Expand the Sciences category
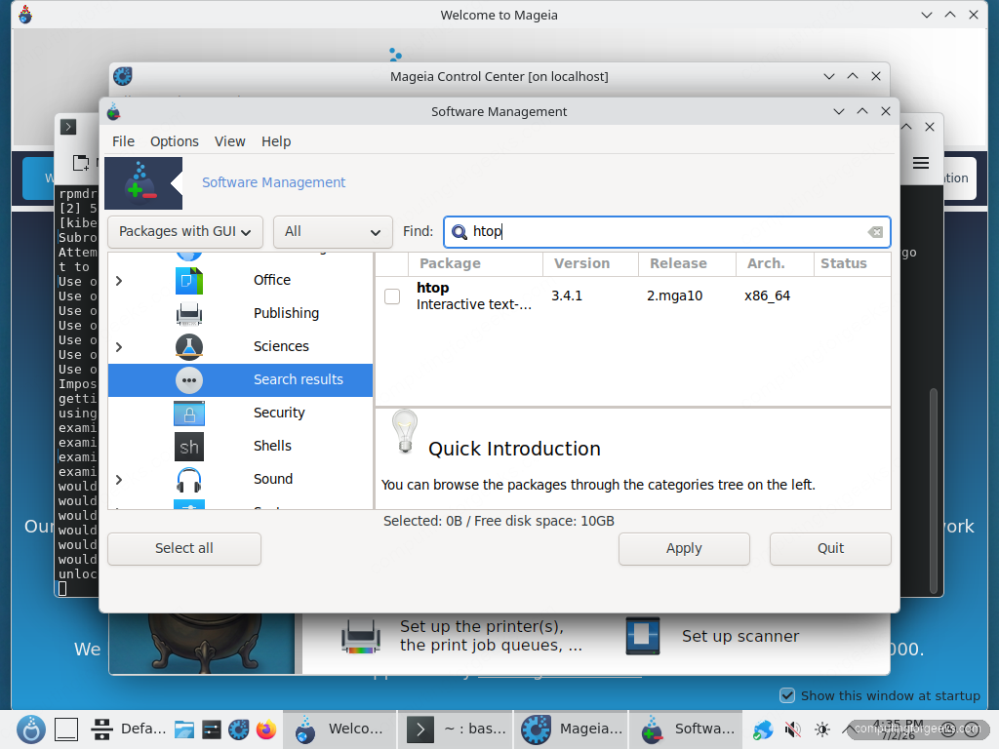 pyautogui.click(x=119, y=347)
